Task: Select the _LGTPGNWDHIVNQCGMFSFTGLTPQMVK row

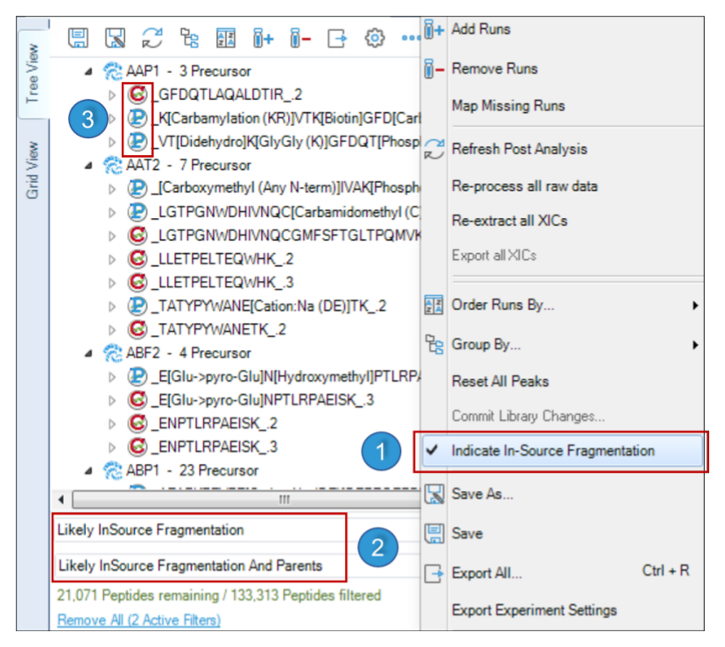Action: click(x=286, y=236)
